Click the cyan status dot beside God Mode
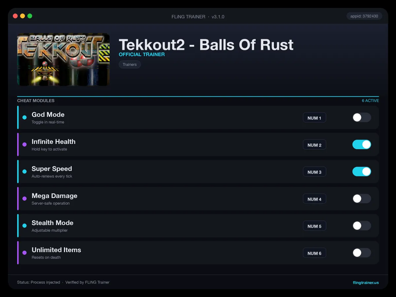Image resolution: width=396 pixels, height=297 pixels. point(24,117)
